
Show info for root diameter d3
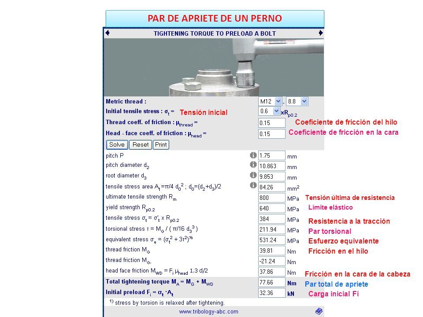(253, 175)
